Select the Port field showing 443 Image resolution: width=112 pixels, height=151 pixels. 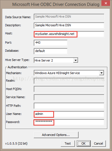[x=51, y=43]
